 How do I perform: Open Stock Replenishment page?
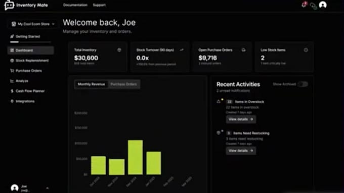(x=32, y=60)
